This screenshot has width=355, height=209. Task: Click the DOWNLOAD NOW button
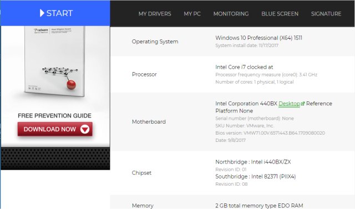click(55, 129)
